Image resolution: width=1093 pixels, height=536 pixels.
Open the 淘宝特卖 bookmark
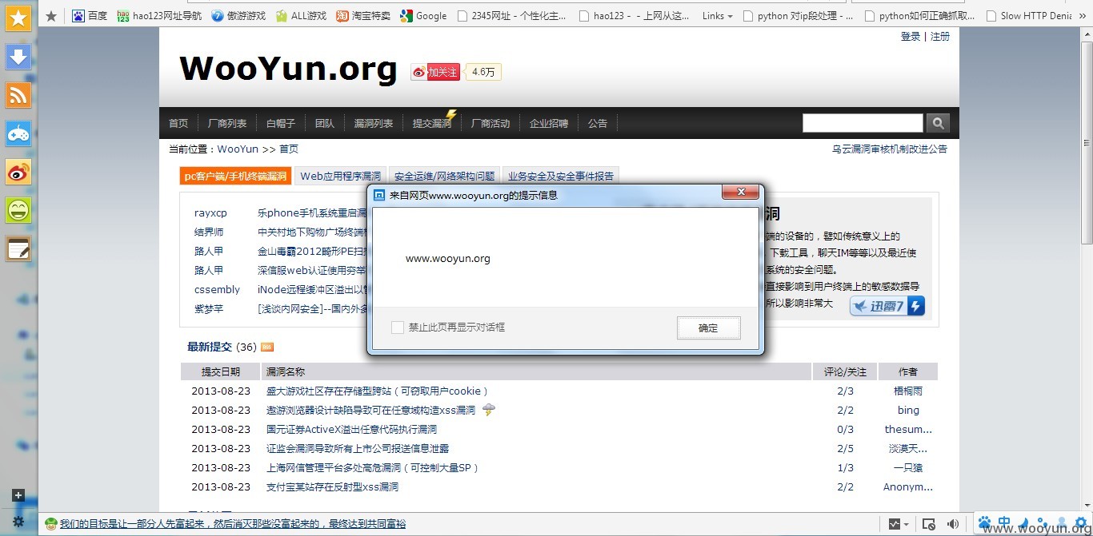[363, 15]
